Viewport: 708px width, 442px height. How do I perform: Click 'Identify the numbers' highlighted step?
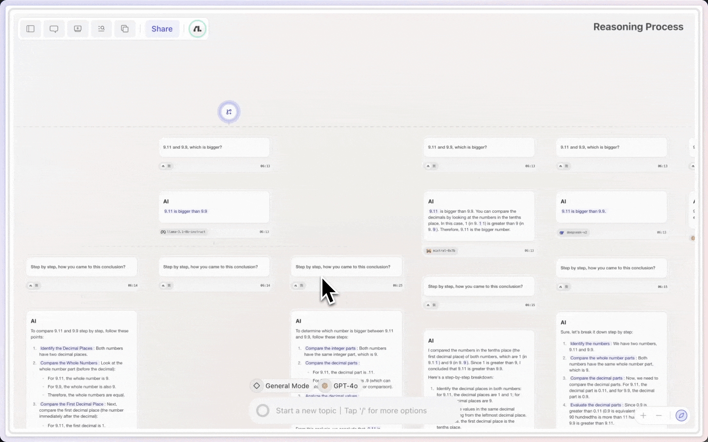[x=590, y=344]
